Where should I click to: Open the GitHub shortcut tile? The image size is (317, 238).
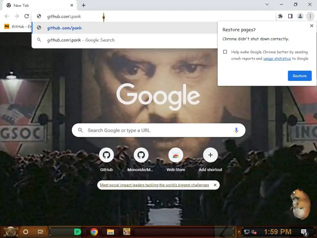(106, 160)
